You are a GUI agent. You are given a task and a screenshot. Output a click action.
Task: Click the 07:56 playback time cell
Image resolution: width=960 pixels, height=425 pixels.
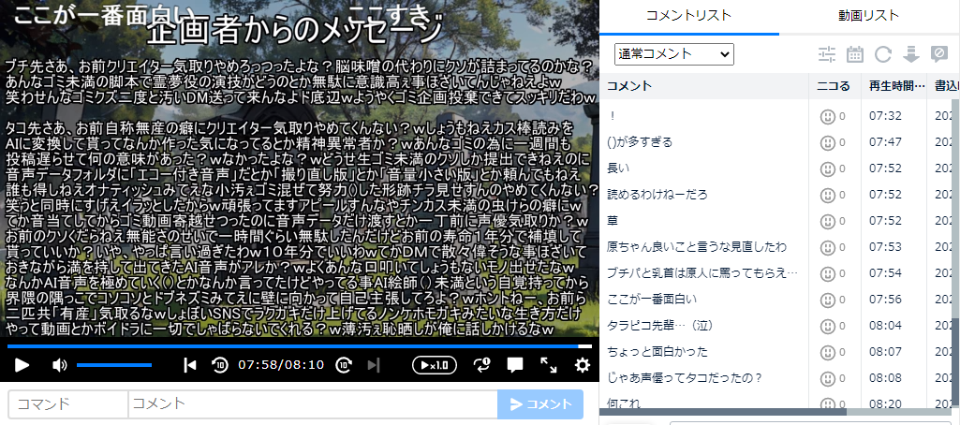point(885,300)
